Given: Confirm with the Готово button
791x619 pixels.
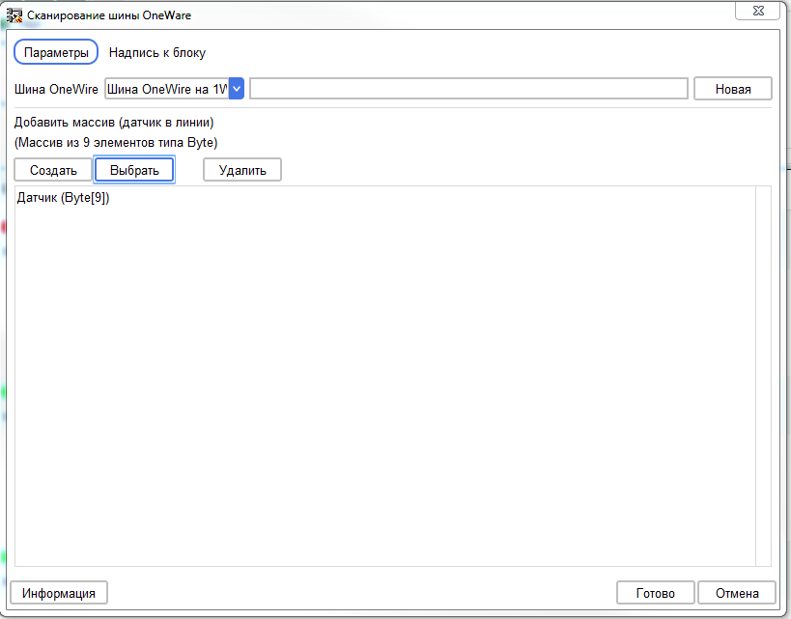Looking at the screenshot, I should [x=655, y=593].
